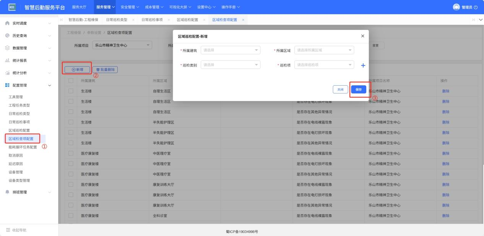This screenshot has width=484, height=236.
Task: Check row 半失能护理区 是否存在电灯损坏现象
Action: point(71,133)
